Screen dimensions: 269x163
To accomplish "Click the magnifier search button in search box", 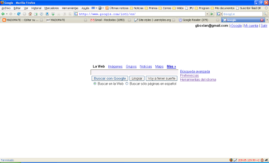I will (265, 14).
